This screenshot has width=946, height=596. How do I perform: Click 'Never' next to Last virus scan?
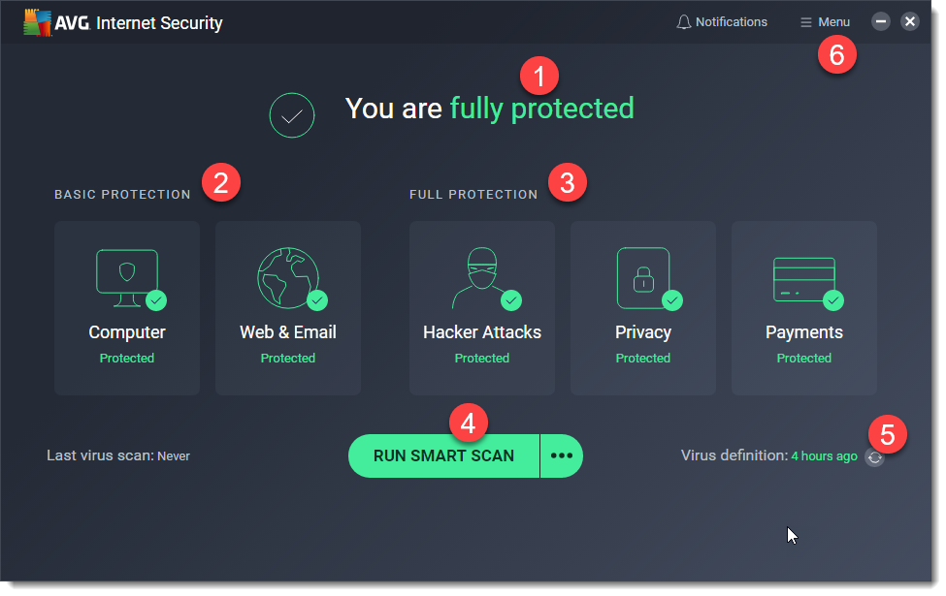point(174,455)
